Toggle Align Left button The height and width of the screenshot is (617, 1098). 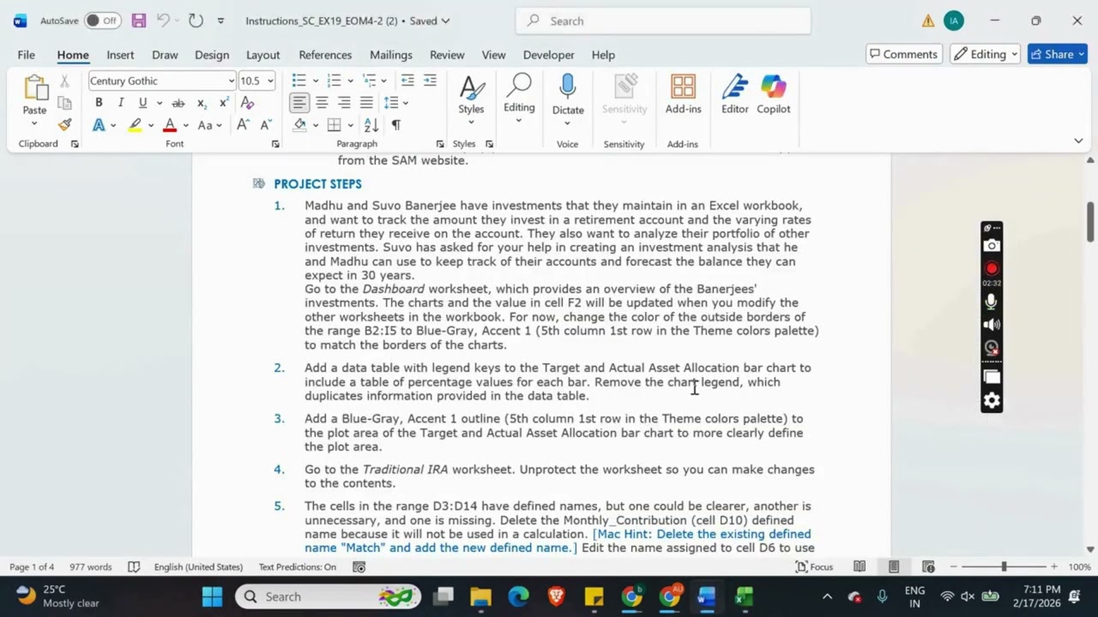coord(299,103)
